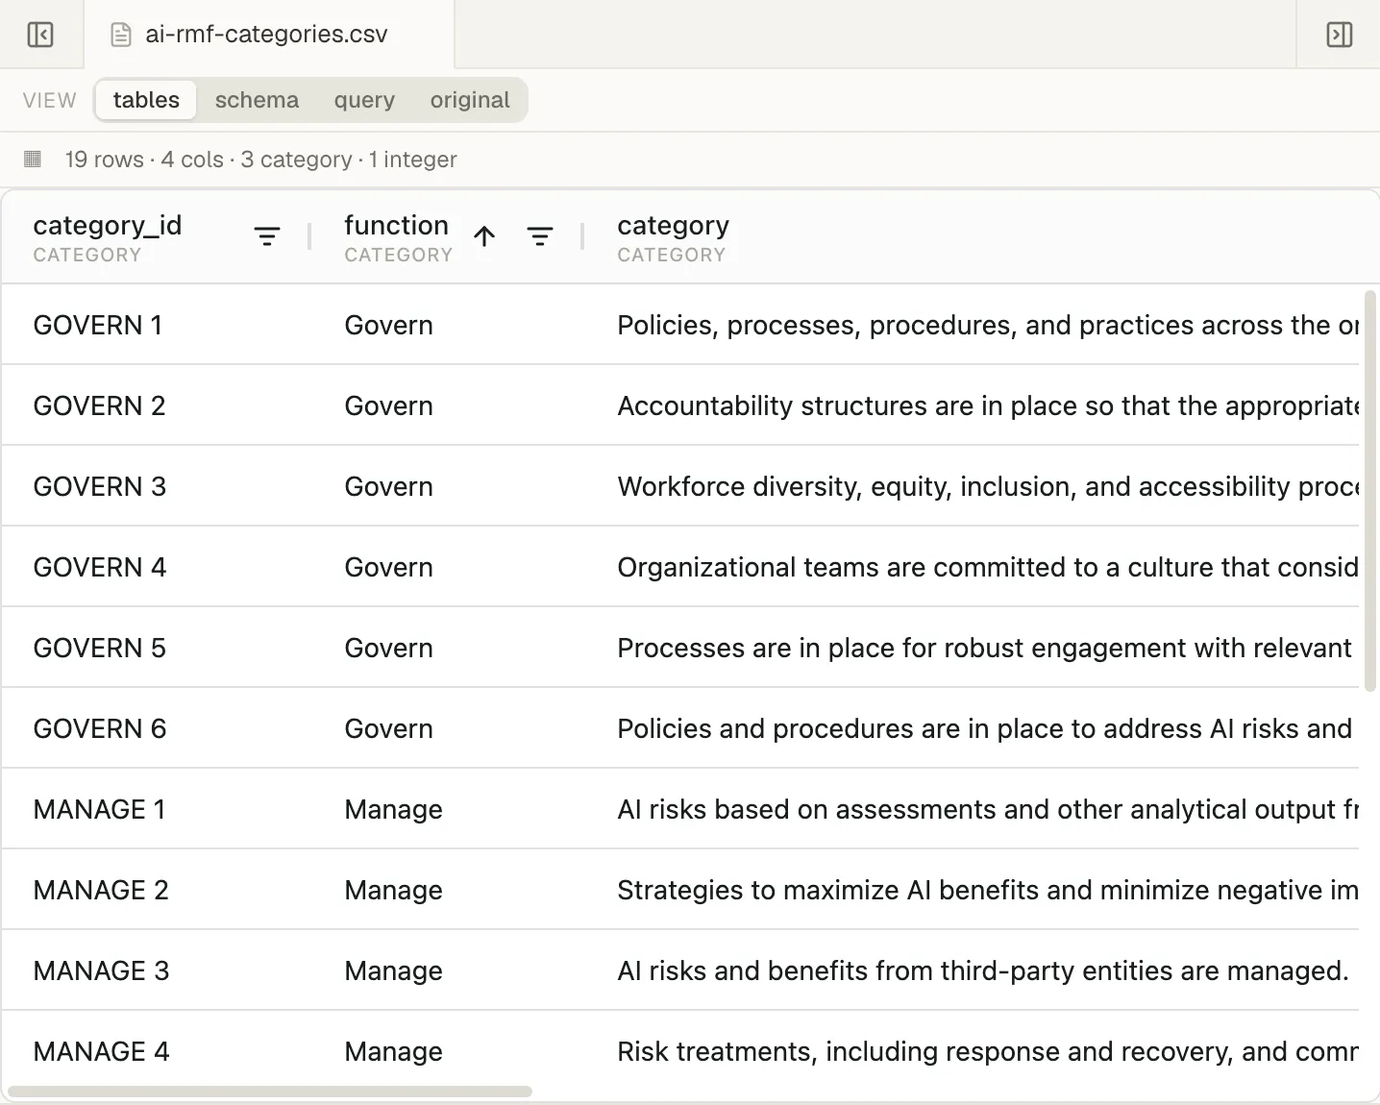Screen dimensions: 1380x1105
Task: Toggle the right sidebar panel icon
Action: pyautogui.click(x=1339, y=35)
